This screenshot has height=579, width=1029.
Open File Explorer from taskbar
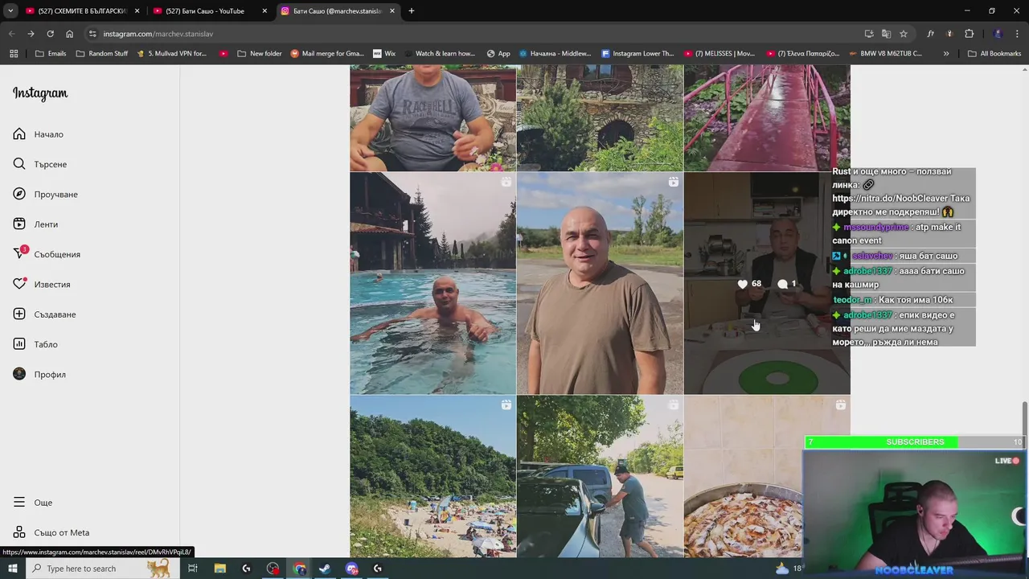(219, 569)
